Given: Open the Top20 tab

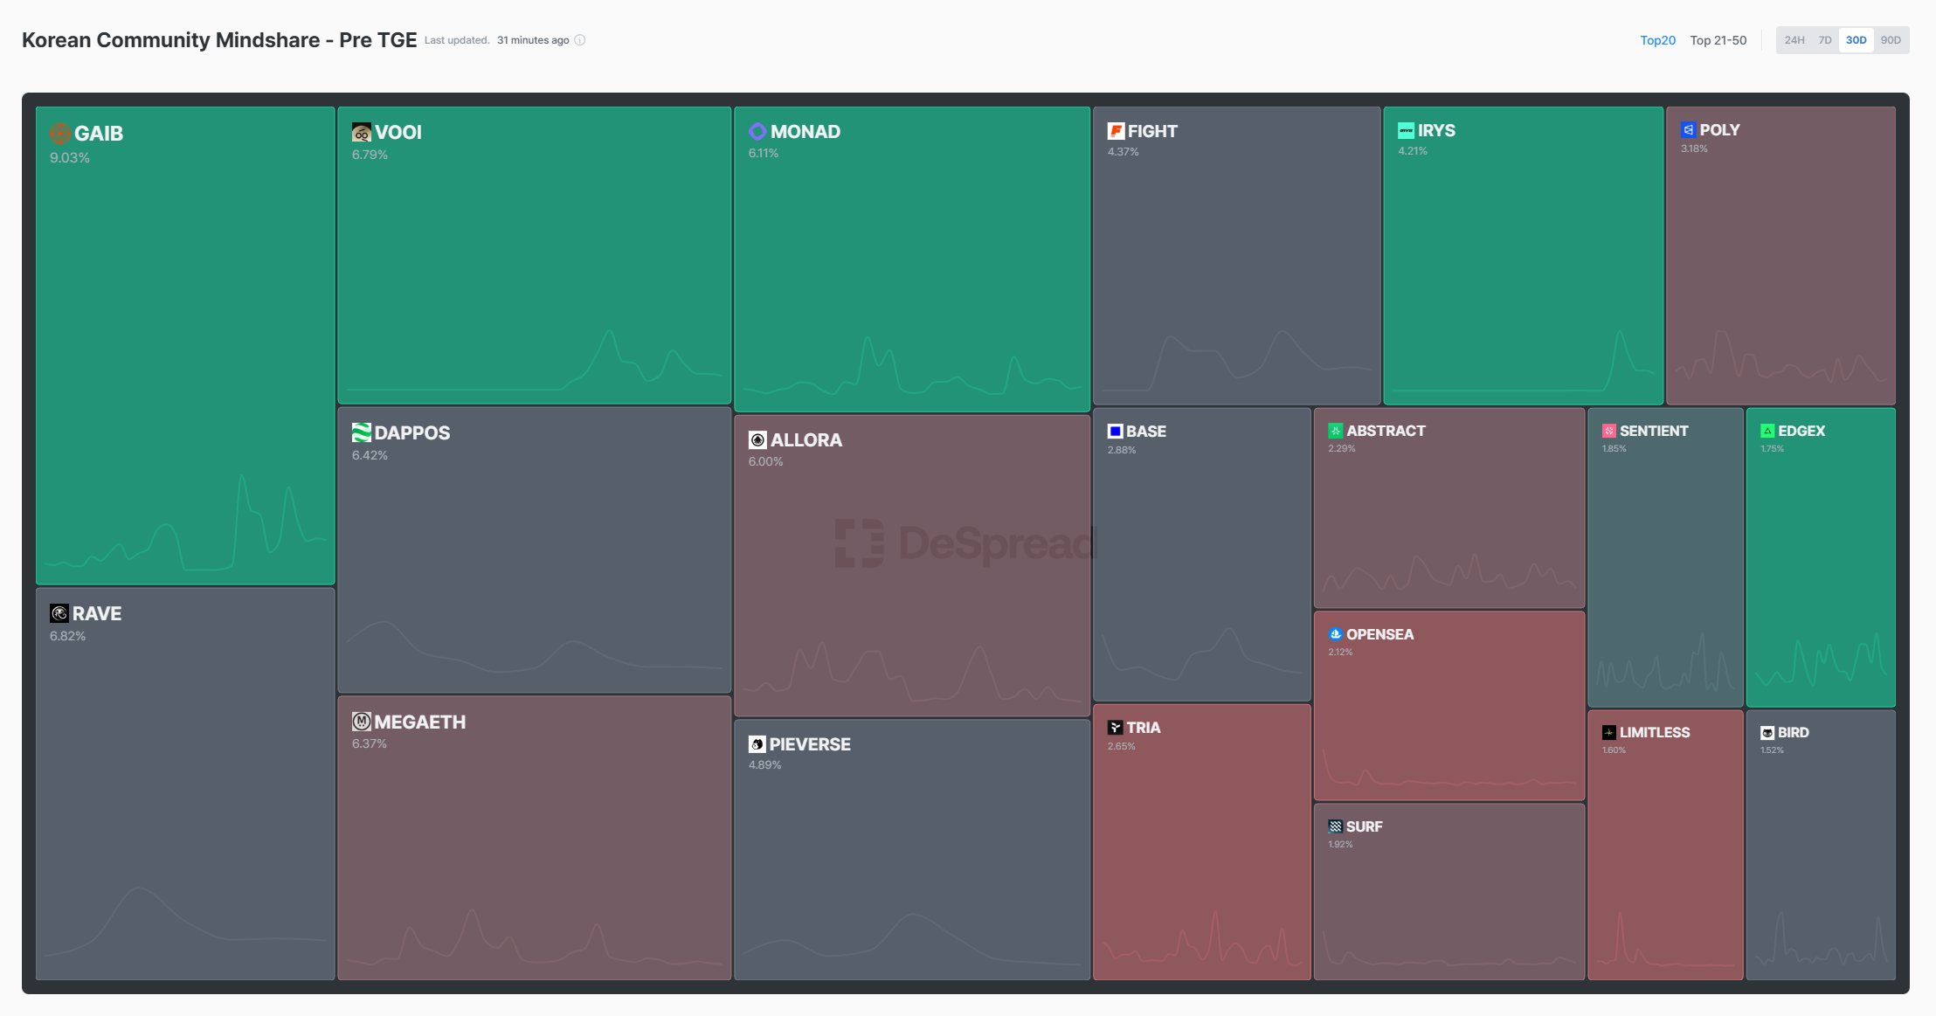Looking at the screenshot, I should [x=1657, y=40].
